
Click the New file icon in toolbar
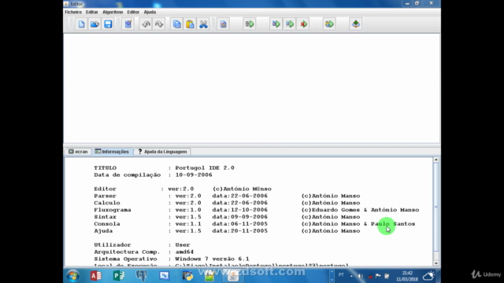click(81, 24)
